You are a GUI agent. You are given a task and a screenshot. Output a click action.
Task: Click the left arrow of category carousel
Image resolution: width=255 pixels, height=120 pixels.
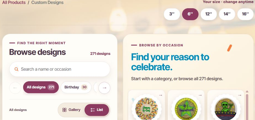tap(15, 88)
